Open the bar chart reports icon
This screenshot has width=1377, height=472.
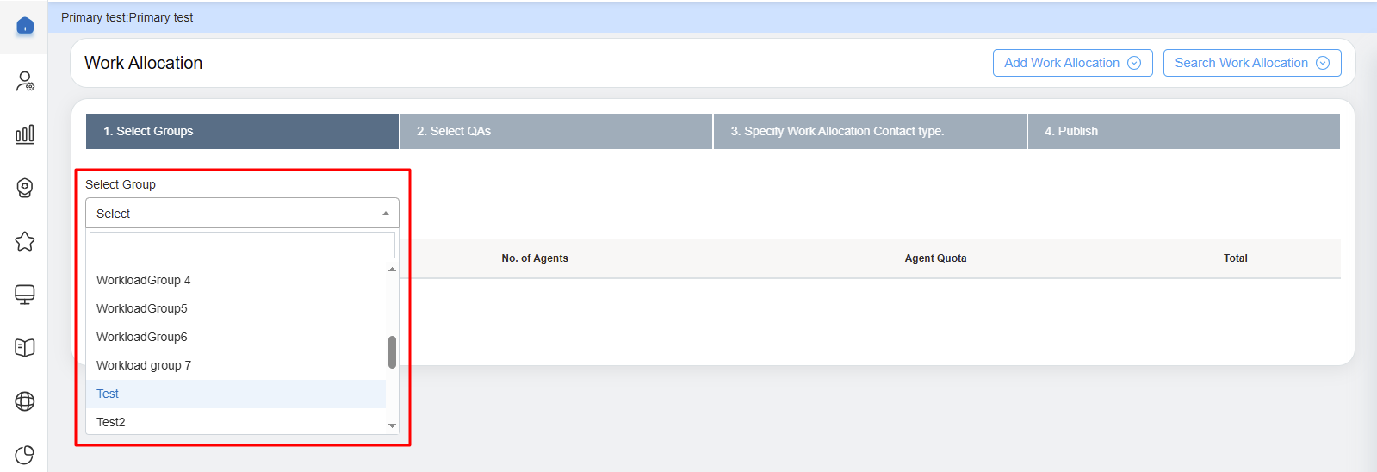click(x=25, y=134)
